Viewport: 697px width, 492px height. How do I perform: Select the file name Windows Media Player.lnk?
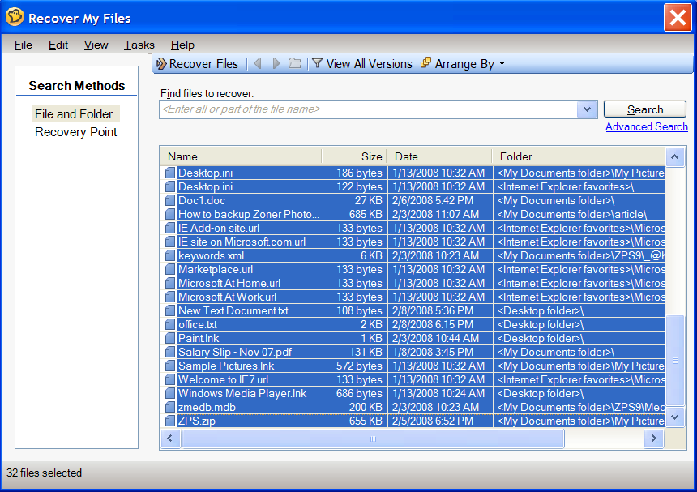pyautogui.click(x=242, y=393)
